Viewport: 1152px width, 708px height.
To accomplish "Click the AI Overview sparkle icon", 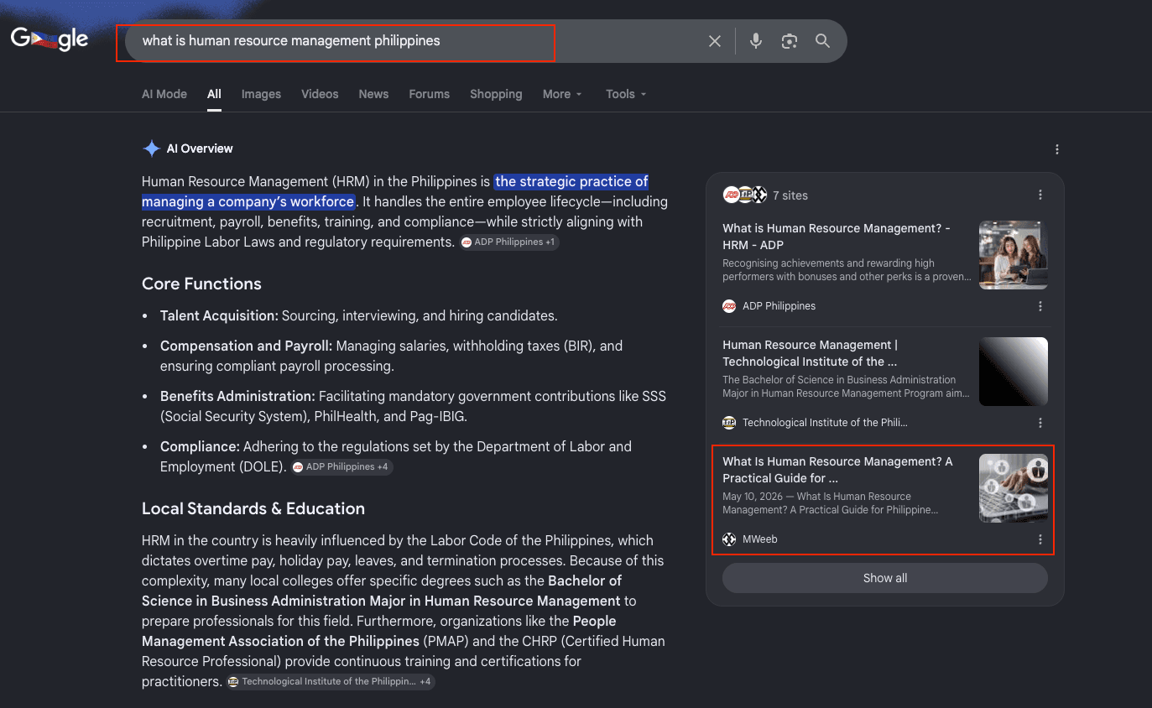I will click(x=151, y=148).
